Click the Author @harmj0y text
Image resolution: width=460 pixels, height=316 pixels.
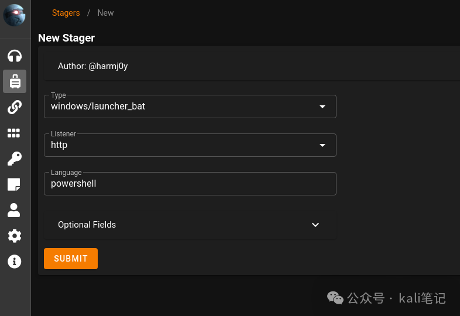point(92,66)
